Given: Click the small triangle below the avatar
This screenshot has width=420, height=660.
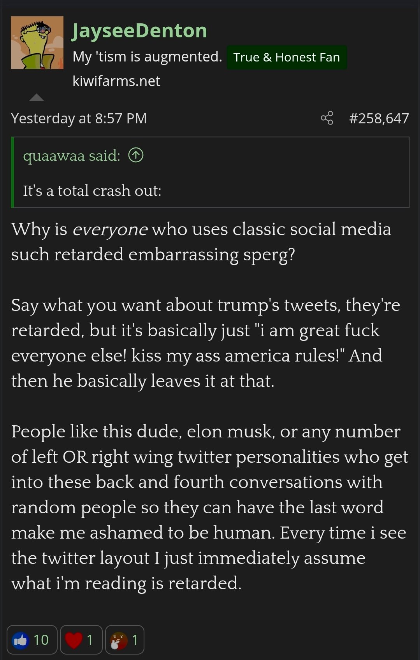Looking at the screenshot, I should click(37, 97).
